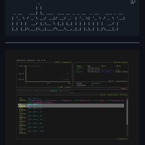This screenshot has width=145, height=145.
Task: Click the SSID value cHLeBniK
Action: click(96, 83)
